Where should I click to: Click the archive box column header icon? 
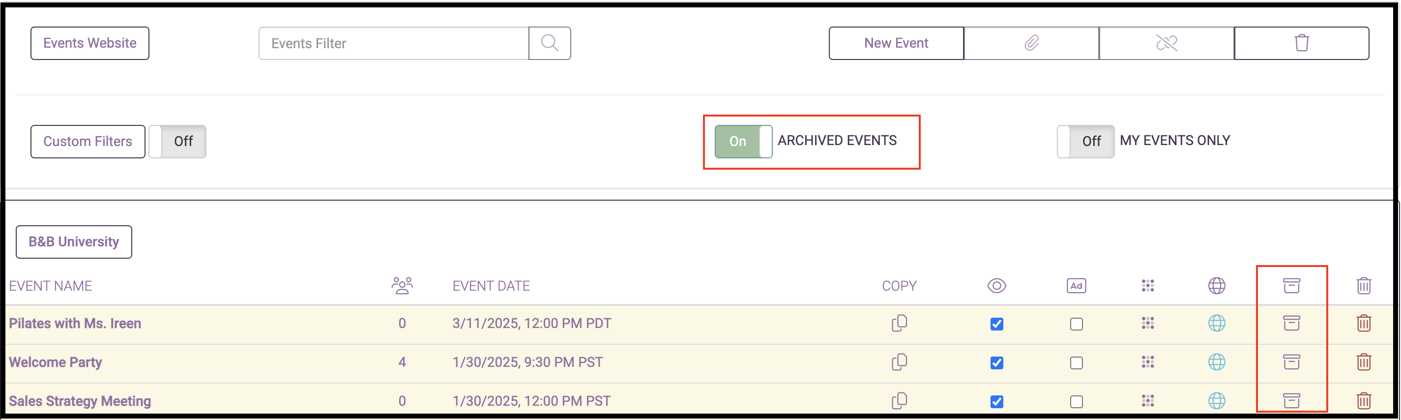pos(1291,286)
